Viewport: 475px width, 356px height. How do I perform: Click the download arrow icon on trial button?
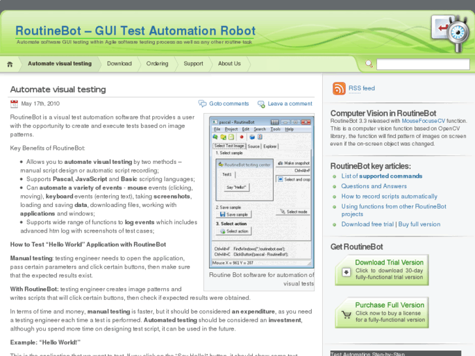pyautogui.click(x=346, y=272)
